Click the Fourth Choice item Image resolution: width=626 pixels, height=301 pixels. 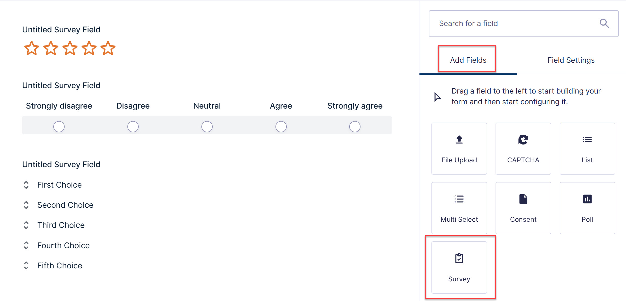pyautogui.click(x=63, y=245)
